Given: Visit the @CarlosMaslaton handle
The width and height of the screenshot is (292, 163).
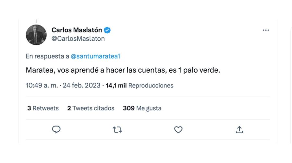Looking at the screenshot, I should [x=78, y=38].
